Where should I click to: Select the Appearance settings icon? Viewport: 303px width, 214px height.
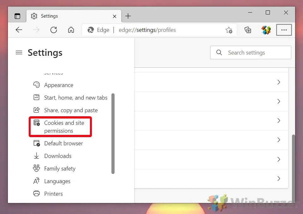(37, 85)
